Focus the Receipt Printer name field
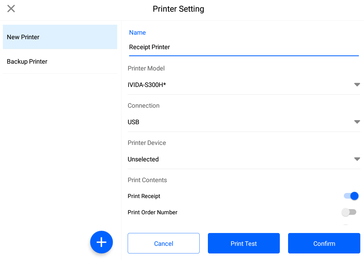The height and width of the screenshot is (260, 364). 243,47
